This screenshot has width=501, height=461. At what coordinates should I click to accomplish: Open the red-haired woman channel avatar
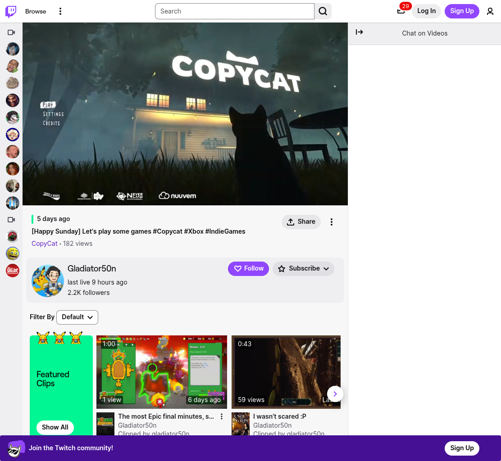pyautogui.click(x=13, y=168)
